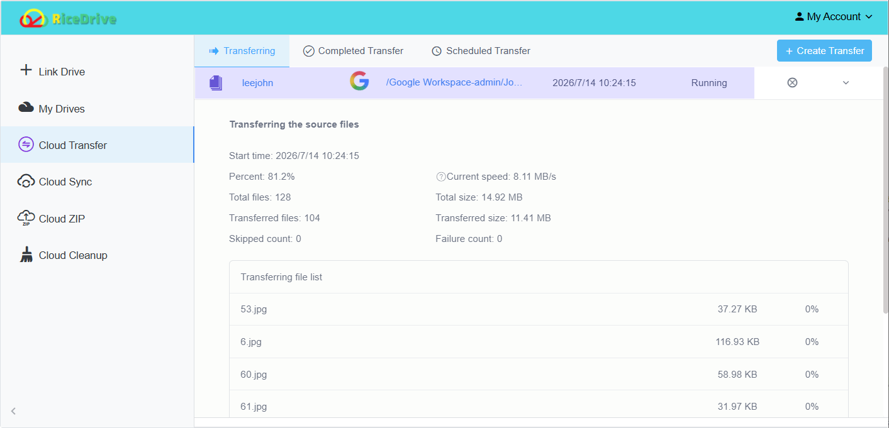
Task: Select Cloud Transfer menu item
Action: [97, 145]
